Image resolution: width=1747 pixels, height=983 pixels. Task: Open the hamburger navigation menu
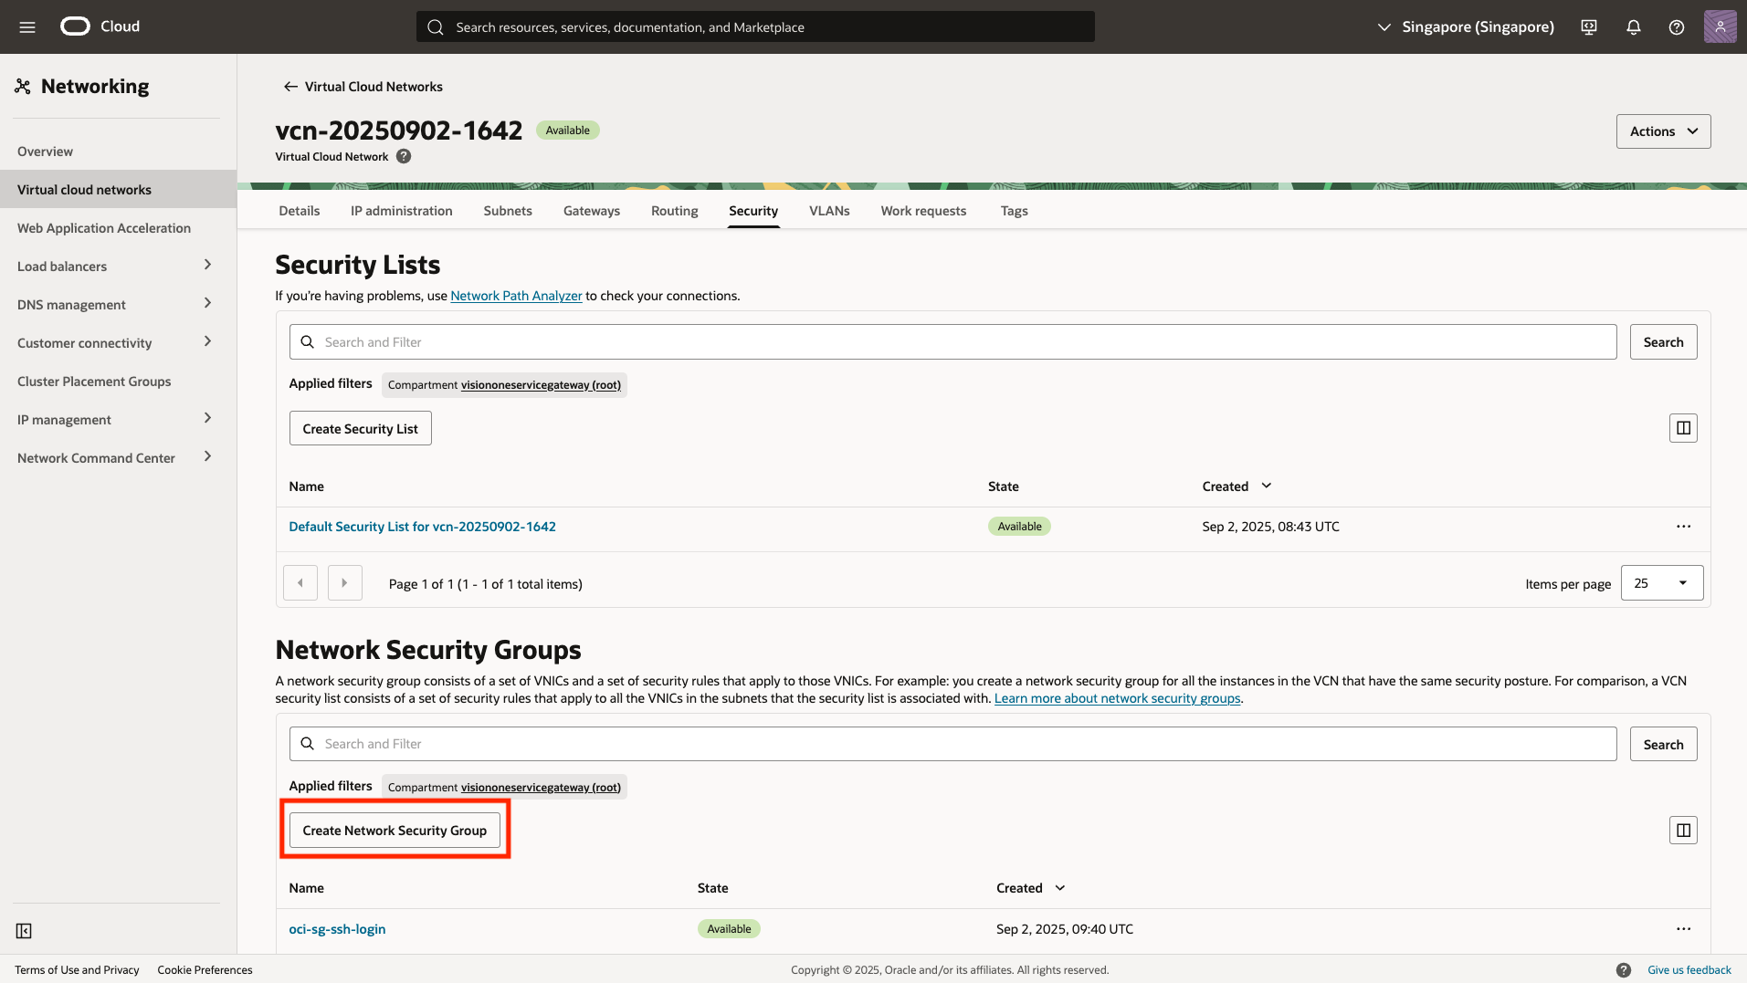click(x=27, y=27)
